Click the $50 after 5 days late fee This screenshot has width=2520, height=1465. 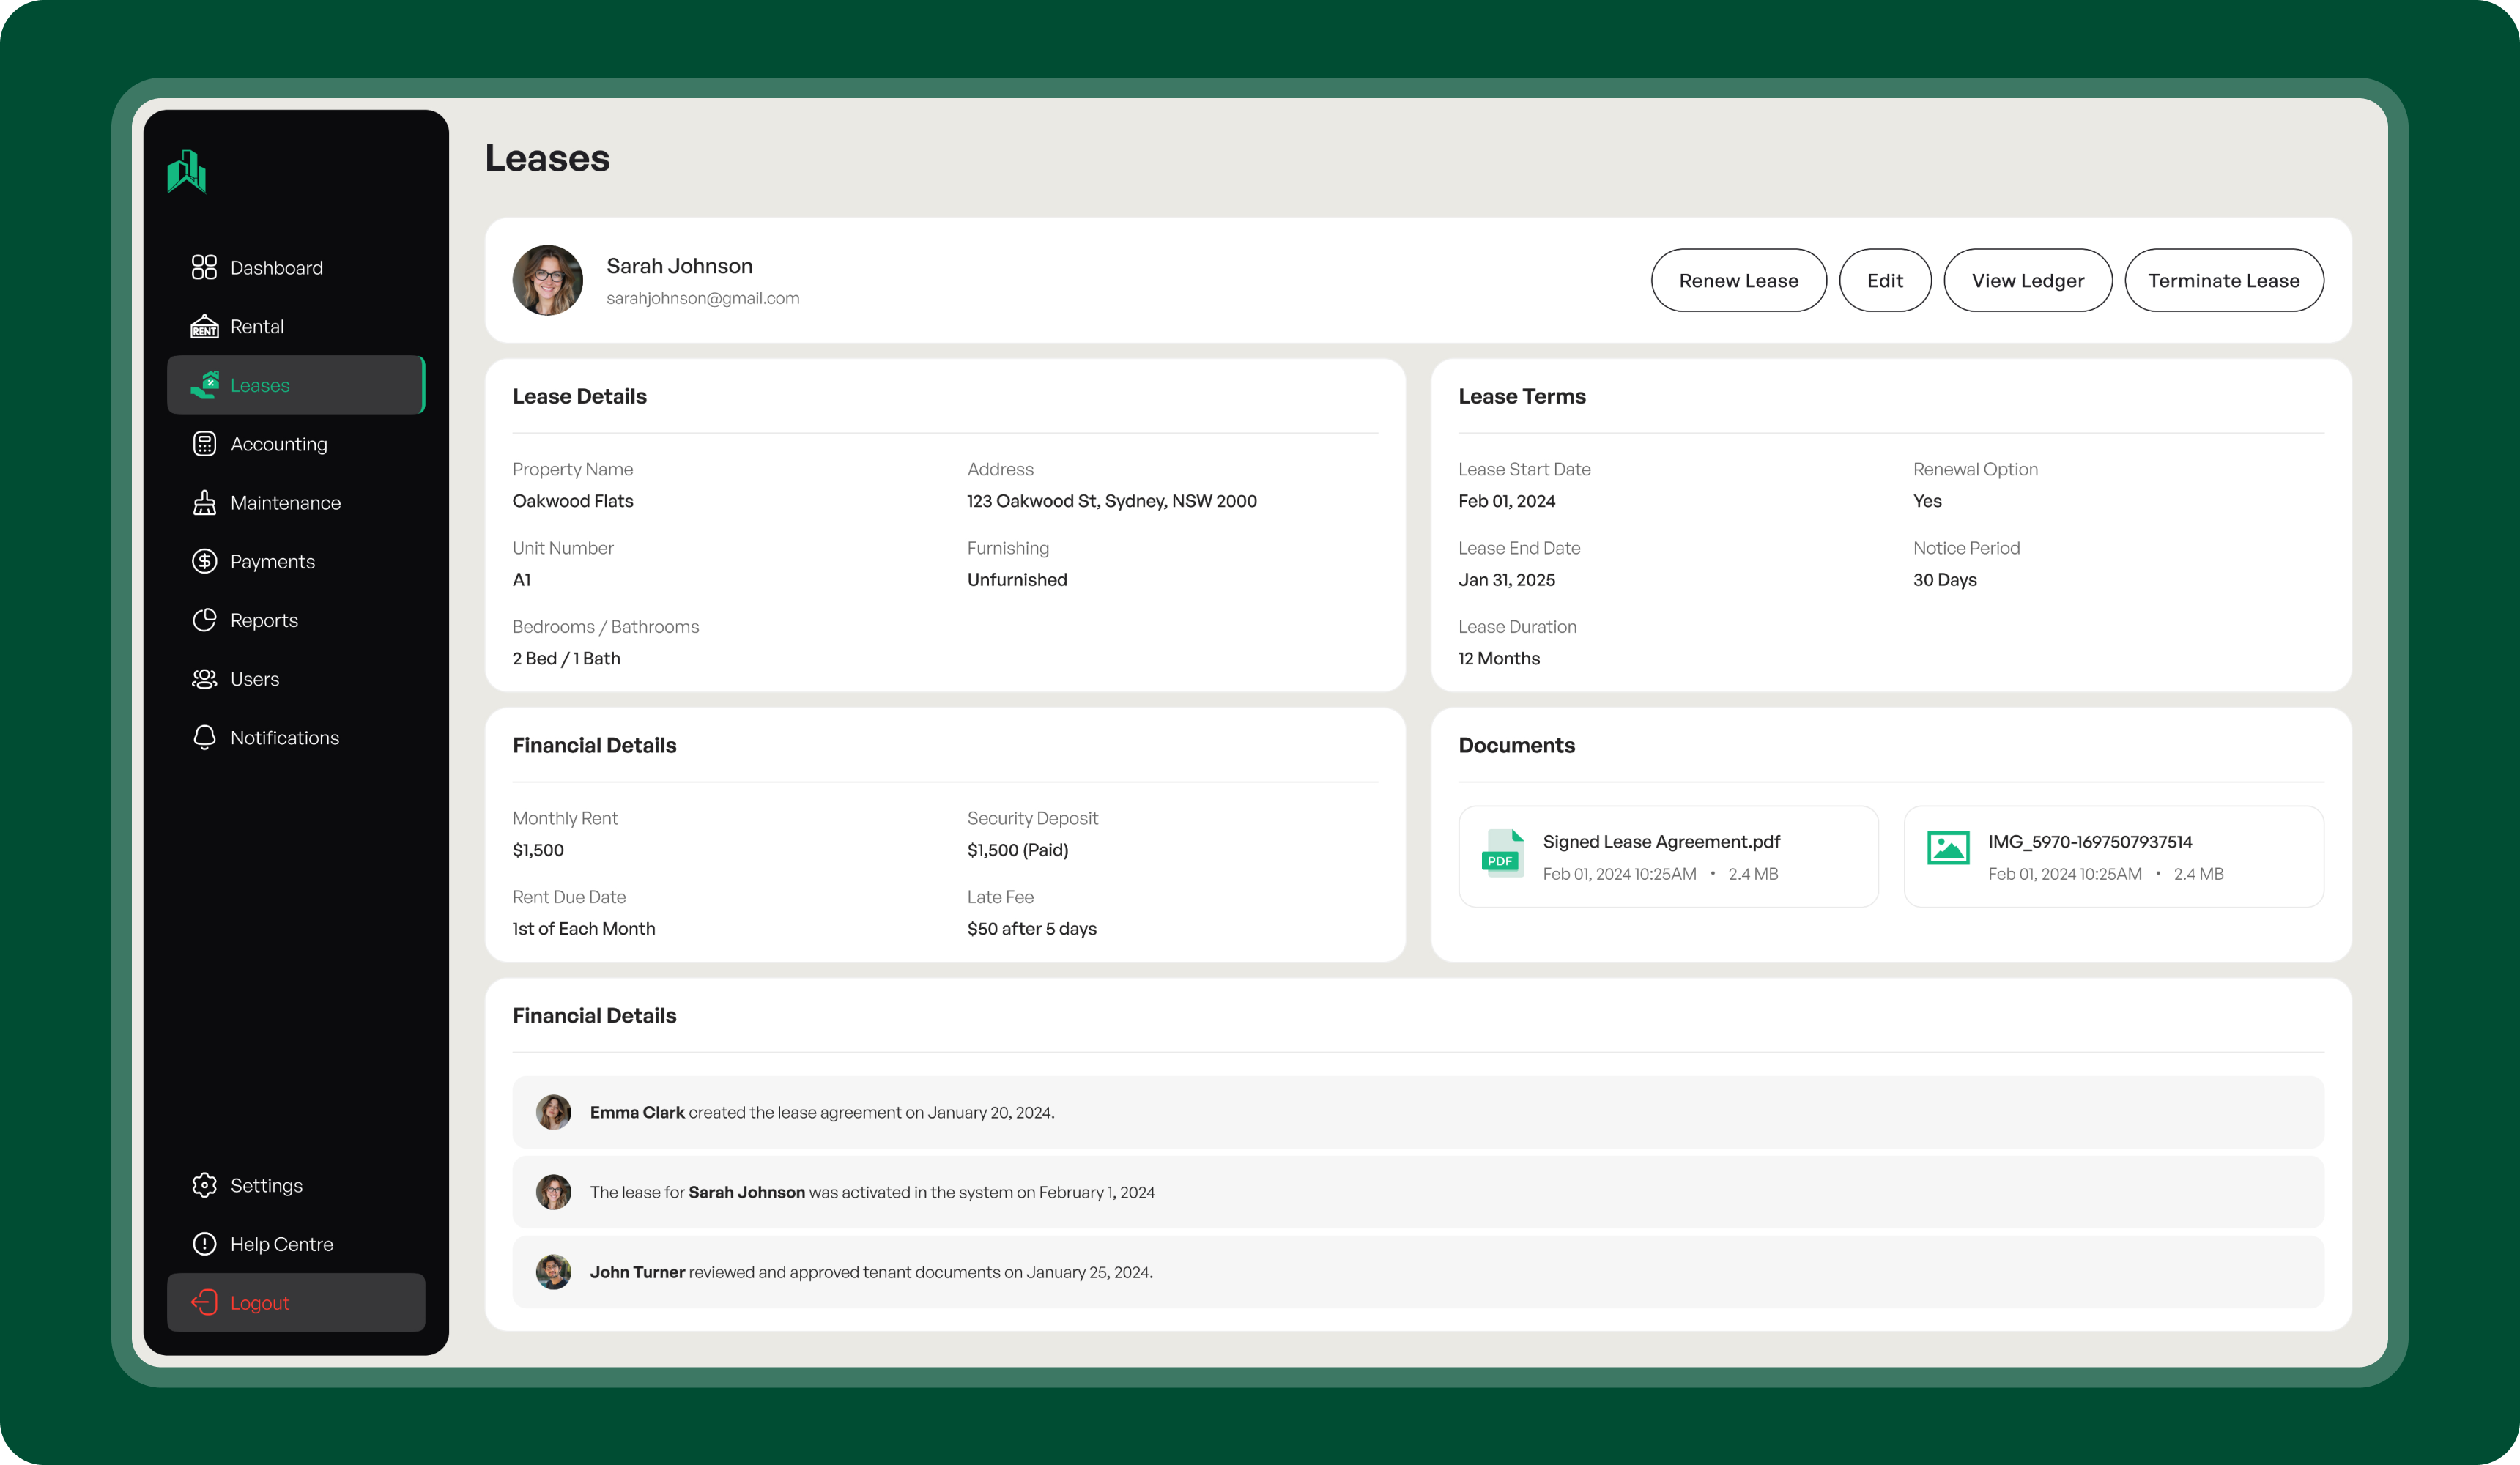click(x=1032, y=929)
